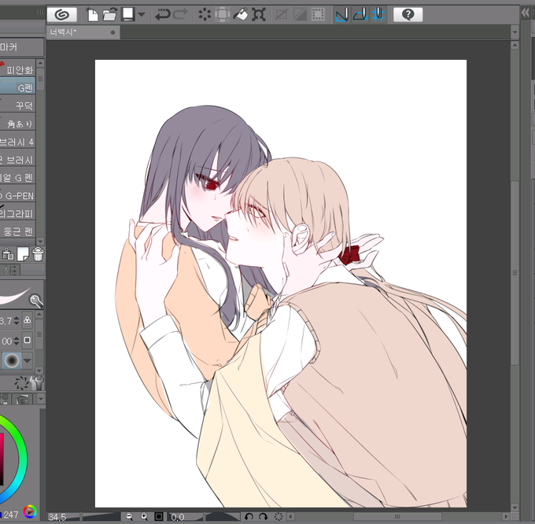
Task: Choose the 둥근 펜 sub tool
Action: click(x=17, y=231)
